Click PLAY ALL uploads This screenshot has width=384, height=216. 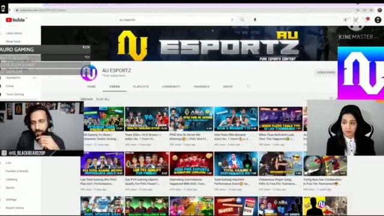tap(103, 99)
